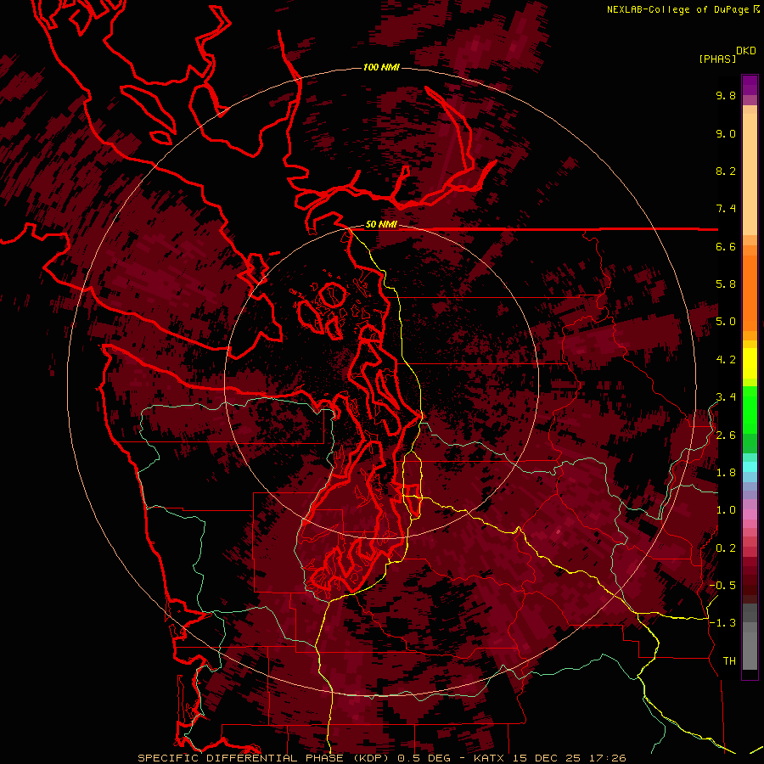
Task: Click the -0.5 value on color scale
Action: (x=722, y=586)
